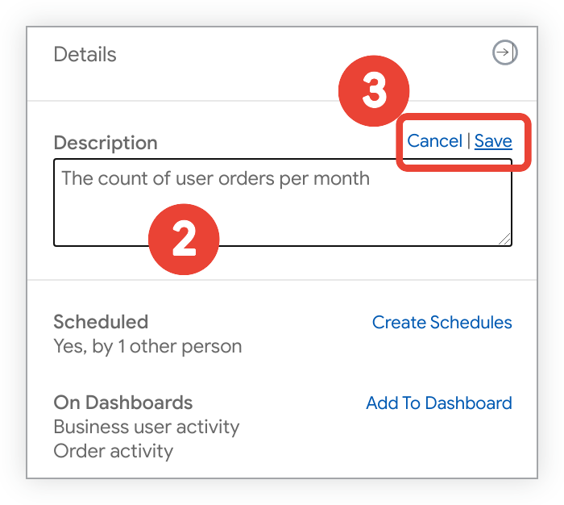Image resolution: width=564 pixels, height=505 pixels.
Task: Click the Description field label
Action: pos(106,144)
